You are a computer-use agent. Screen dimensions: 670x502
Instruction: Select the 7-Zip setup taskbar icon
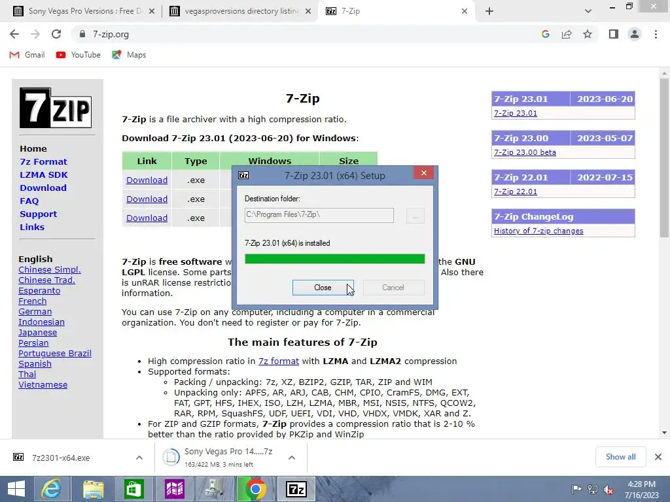point(296,489)
